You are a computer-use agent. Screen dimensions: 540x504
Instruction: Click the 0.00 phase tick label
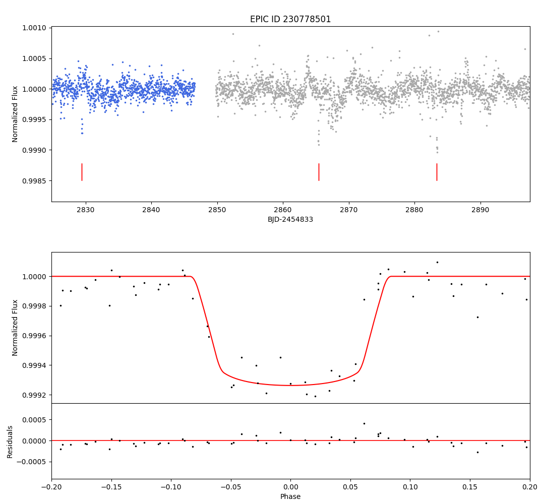290,487
